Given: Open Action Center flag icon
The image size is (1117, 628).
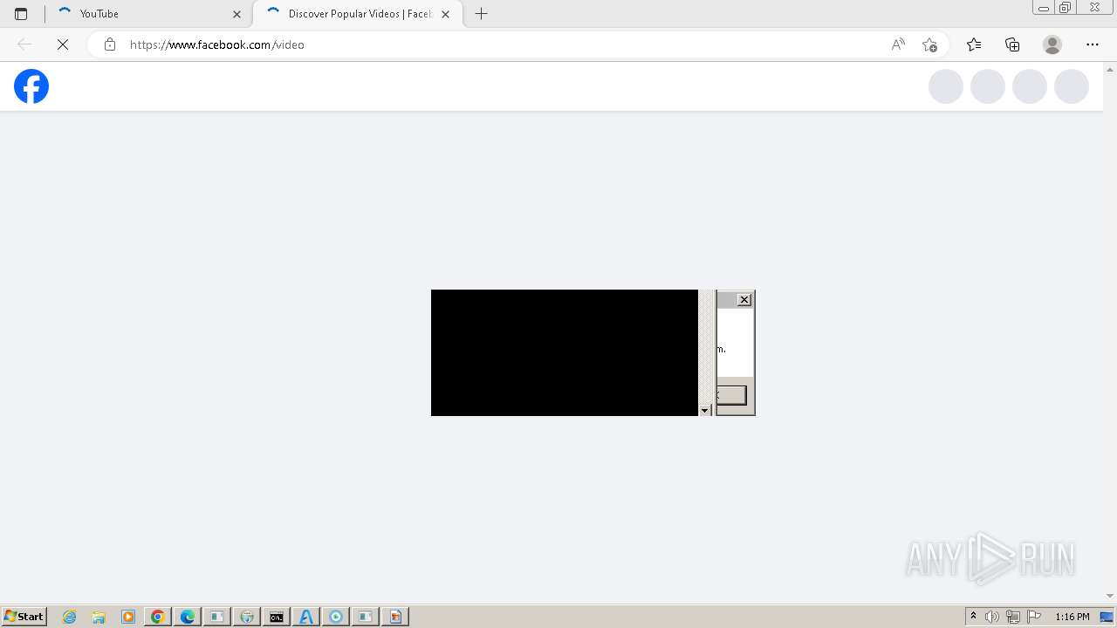Looking at the screenshot, I should click(1034, 617).
